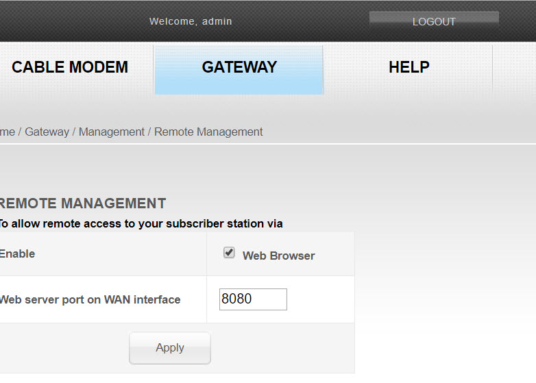Click the partially visible Home breadcrumb

[x=7, y=132]
